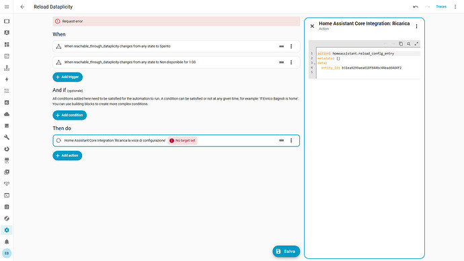Grab the drag handle of the Non disponibile trigger
The image size is (464, 261).
pos(281,63)
